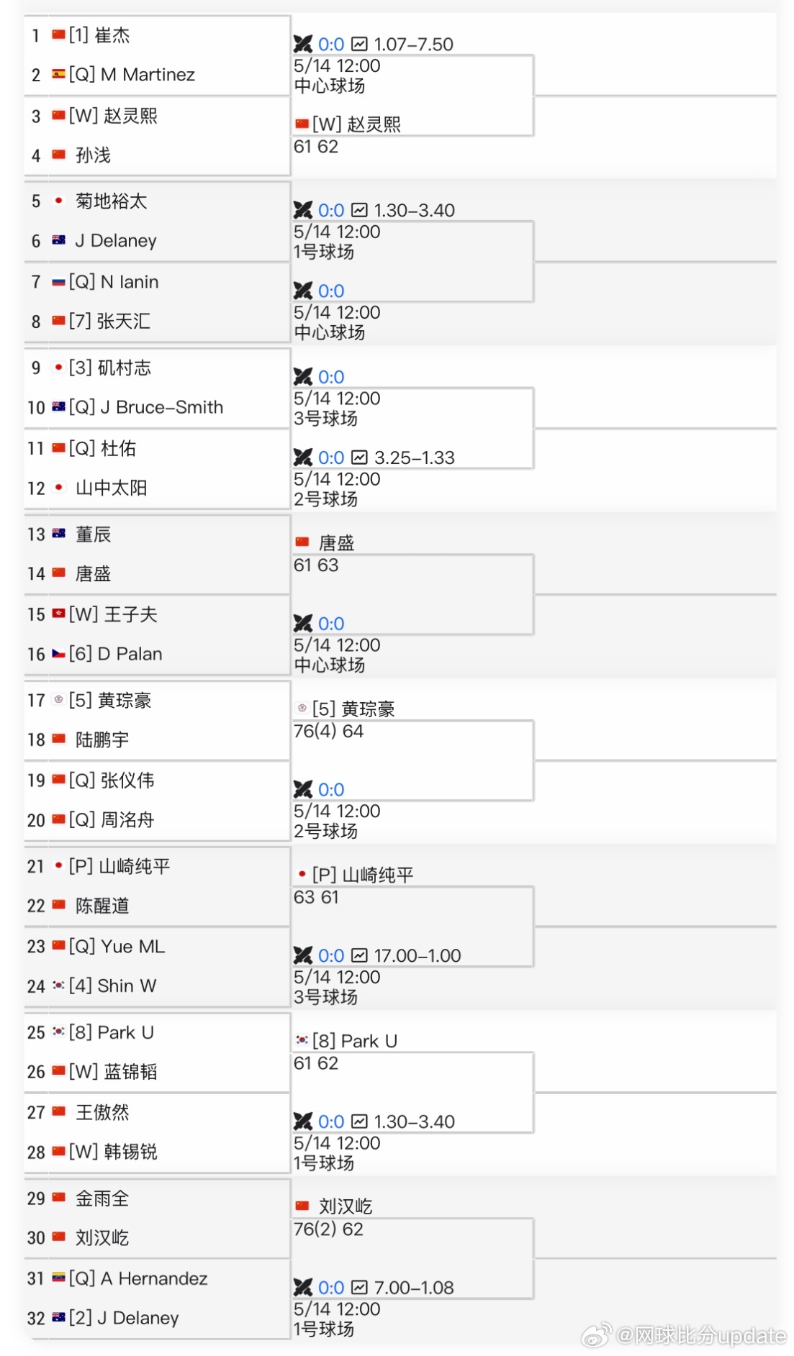
Task: Click the rackets icon above 5/14 12:00 3号球场 near 机村志
Action: pos(303,376)
